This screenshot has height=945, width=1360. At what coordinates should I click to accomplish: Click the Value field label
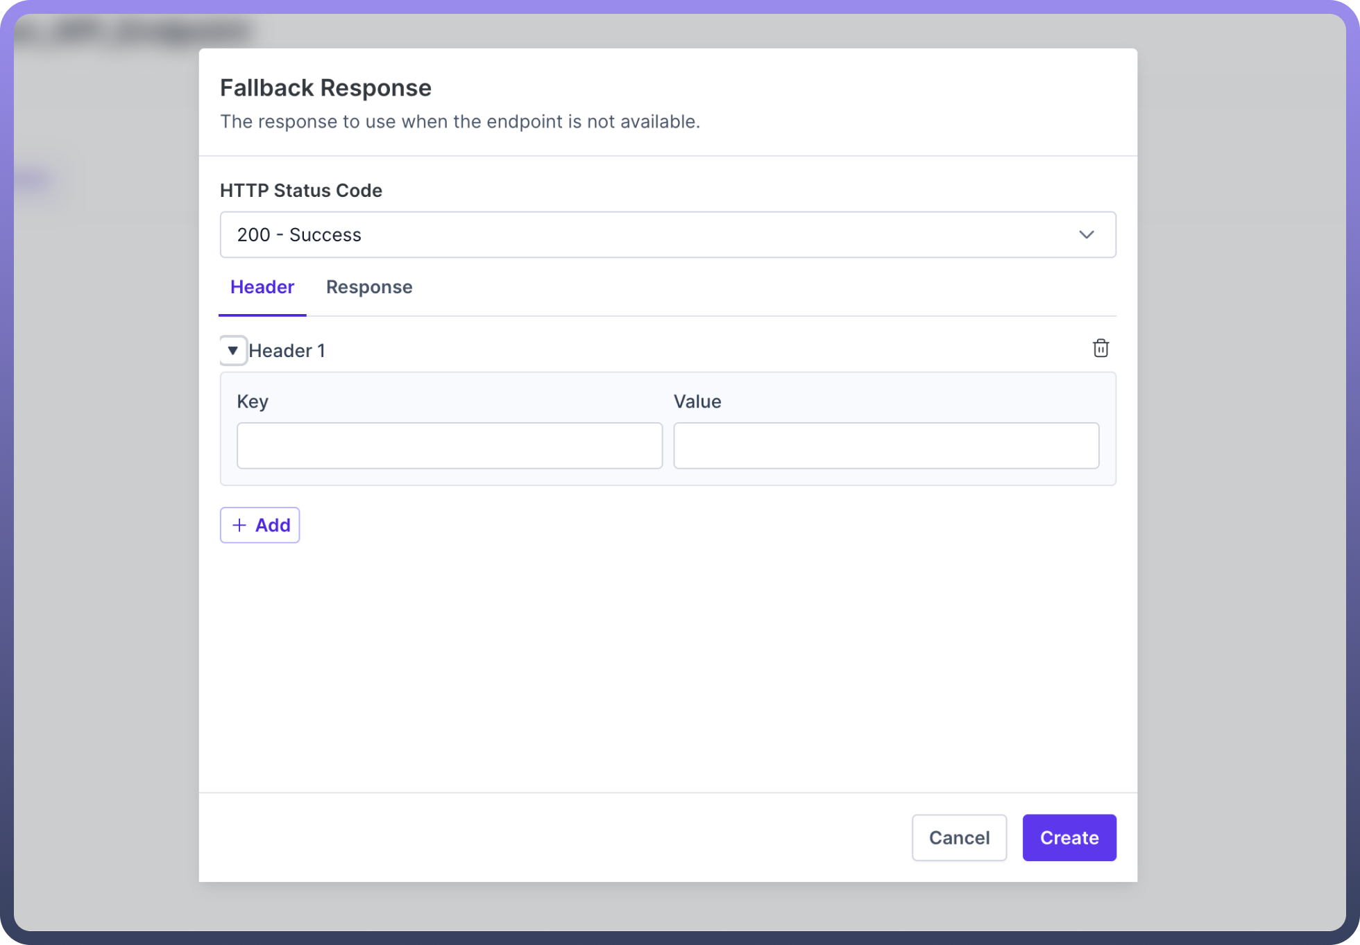(697, 401)
